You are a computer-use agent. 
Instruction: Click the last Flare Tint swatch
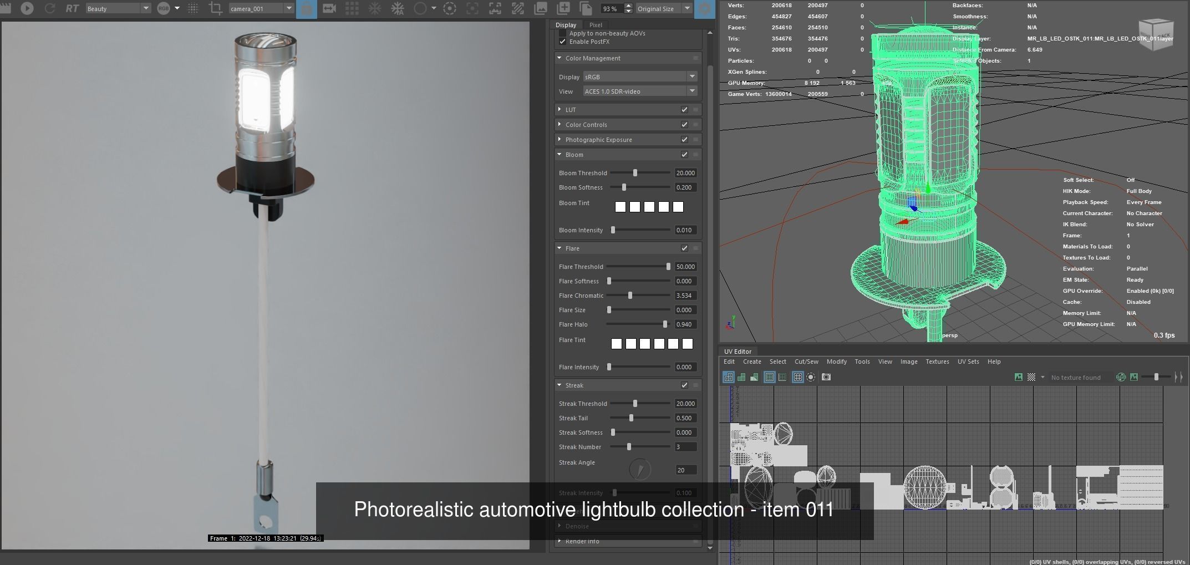[x=688, y=344]
